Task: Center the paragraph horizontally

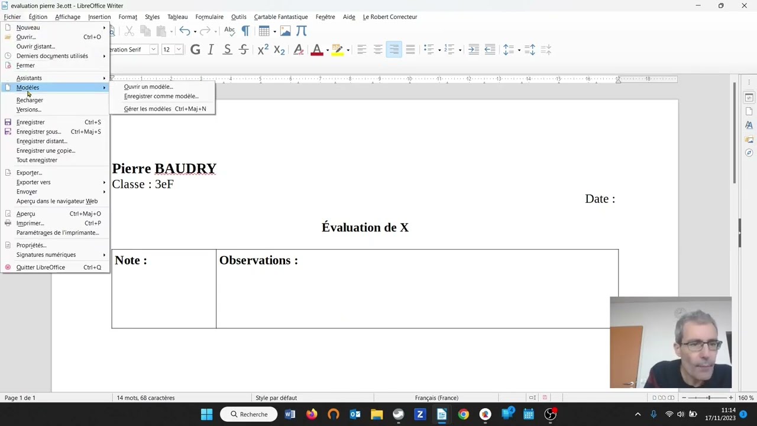Action: tap(378, 50)
